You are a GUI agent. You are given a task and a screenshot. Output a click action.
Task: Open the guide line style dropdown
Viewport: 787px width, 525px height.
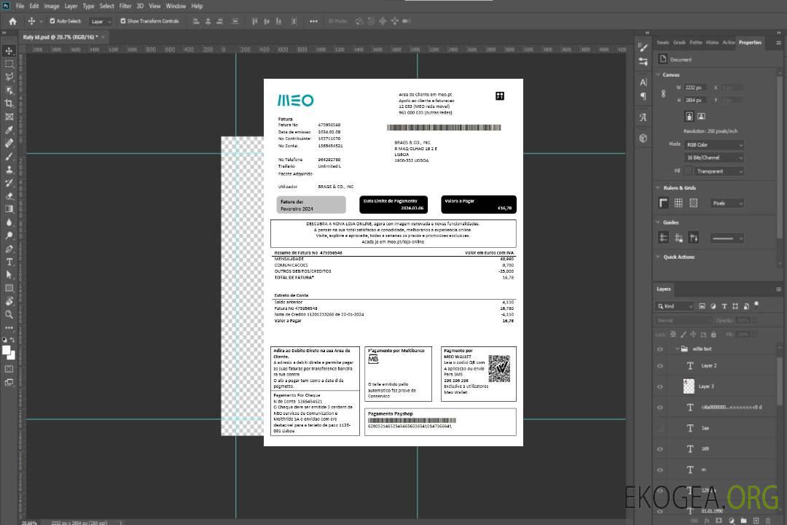pyautogui.click(x=727, y=238)
